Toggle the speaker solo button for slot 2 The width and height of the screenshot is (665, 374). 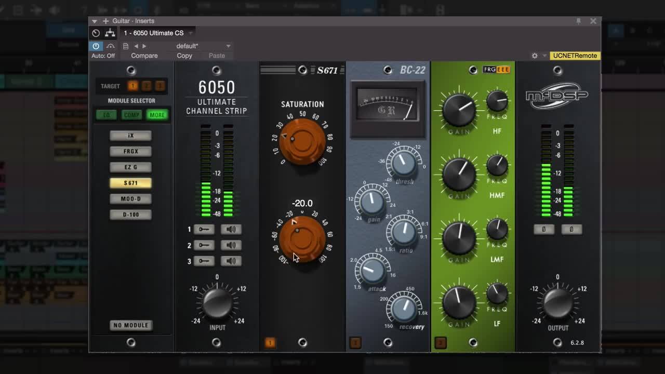(x=231, y=245)
